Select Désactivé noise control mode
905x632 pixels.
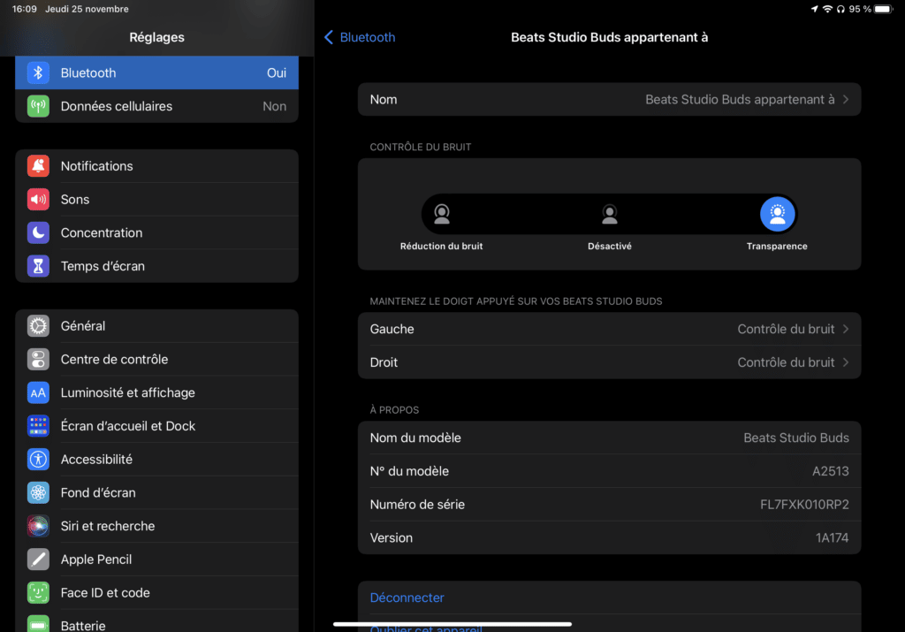coord(610,214)
